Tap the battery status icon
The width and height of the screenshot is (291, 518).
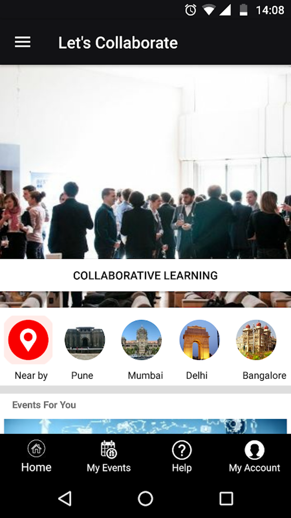243,10
